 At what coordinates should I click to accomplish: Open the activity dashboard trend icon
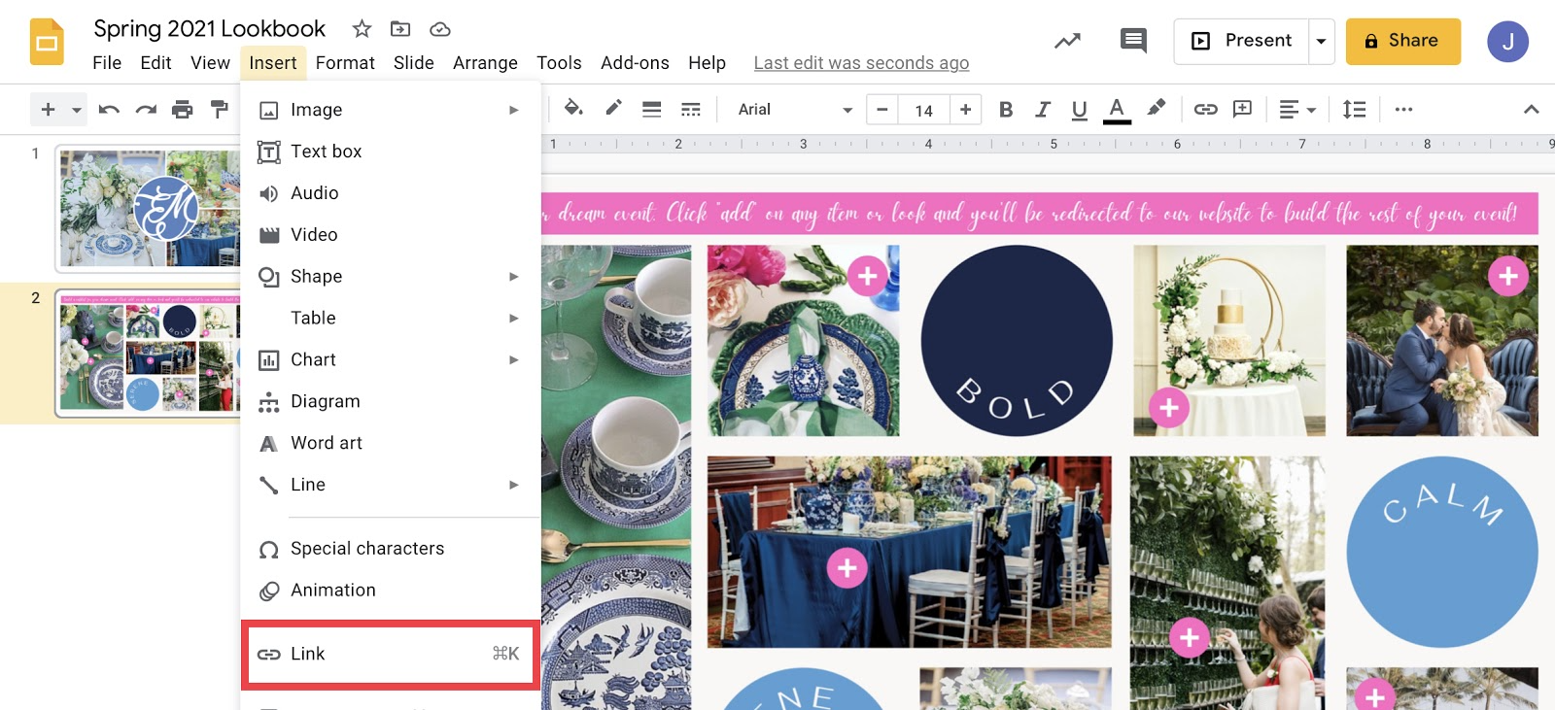coord(1067,41)
